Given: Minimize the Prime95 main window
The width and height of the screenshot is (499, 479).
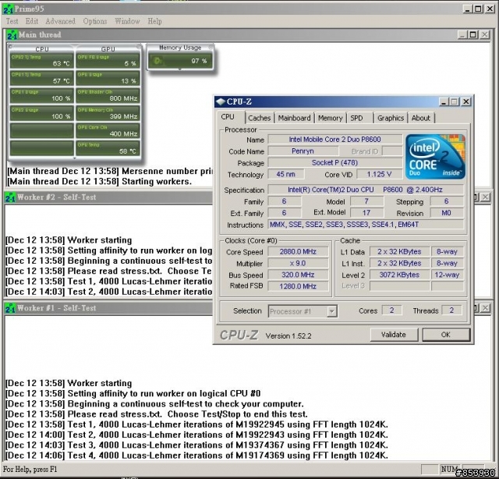Looking at the screenshot, I should click(x=467, y=9).
